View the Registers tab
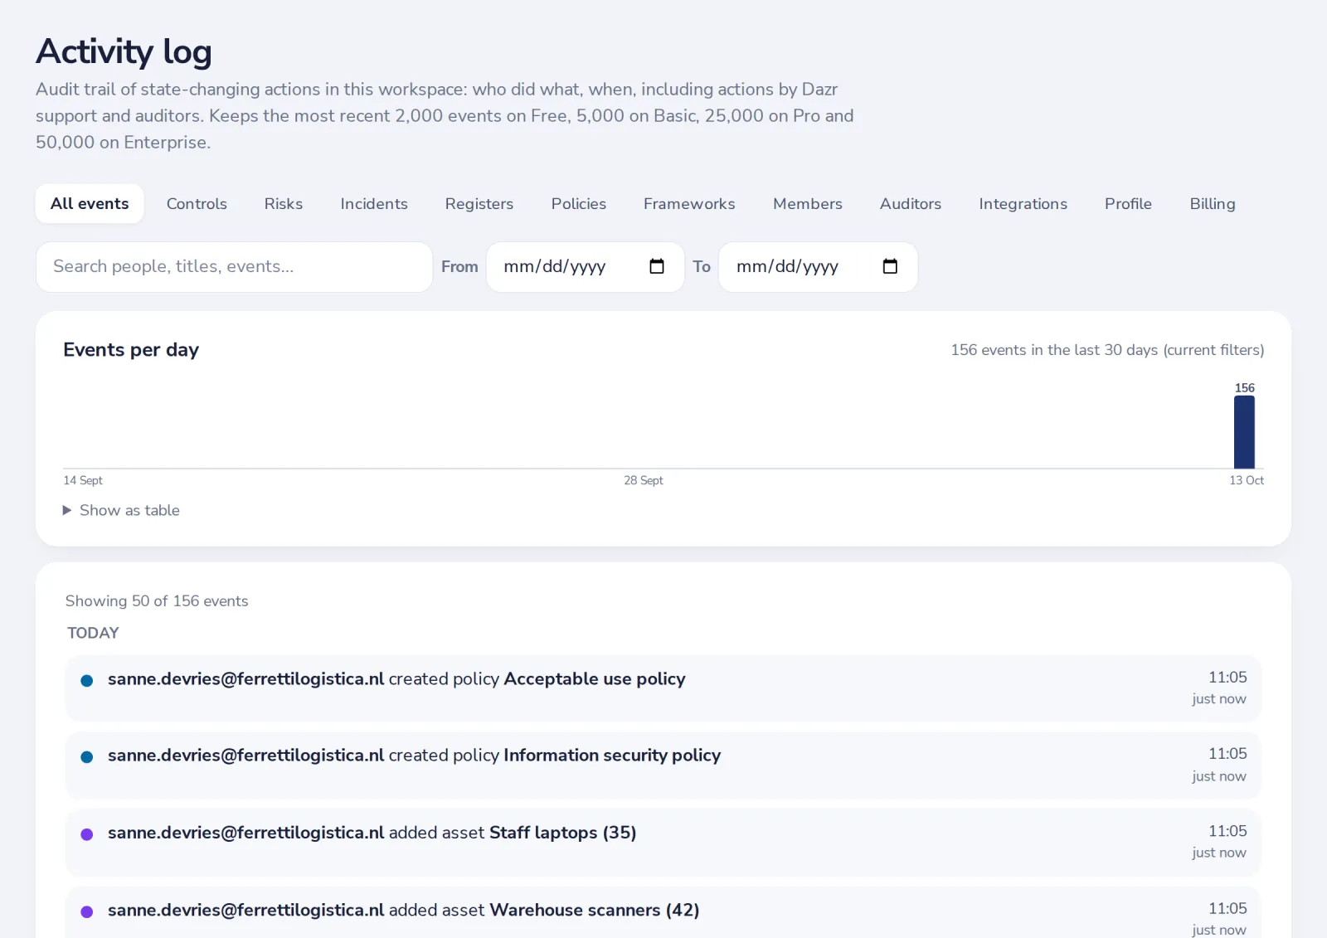 coord(479,204)
